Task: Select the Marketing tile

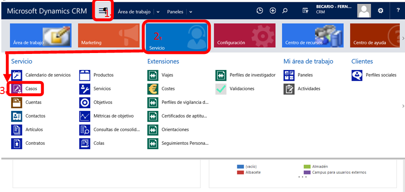Action: pyautogui.click(x=109, y=36)
